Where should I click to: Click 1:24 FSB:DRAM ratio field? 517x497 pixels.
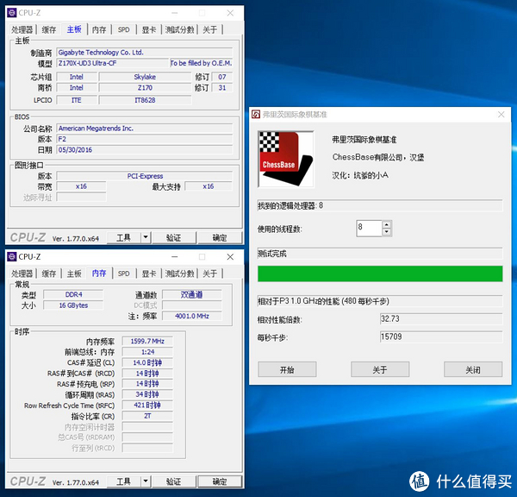pyautogui.click(x=147, y=352)
